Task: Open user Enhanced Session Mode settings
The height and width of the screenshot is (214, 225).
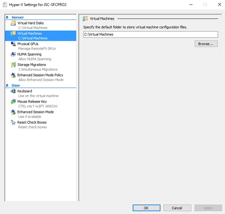Action: click(x=41, y=114)
